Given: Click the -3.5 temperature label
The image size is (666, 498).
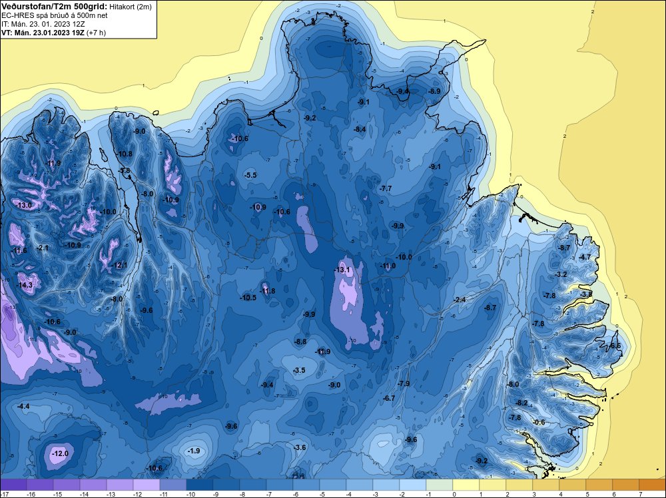Looking at the screenshot, I should click(300, 370).
